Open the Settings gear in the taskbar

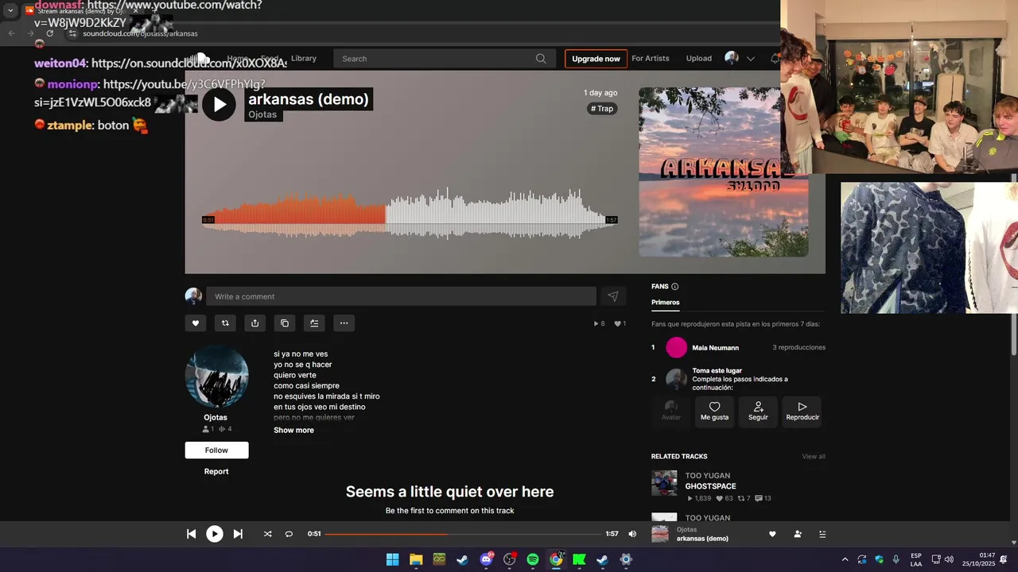click(626, 559)
